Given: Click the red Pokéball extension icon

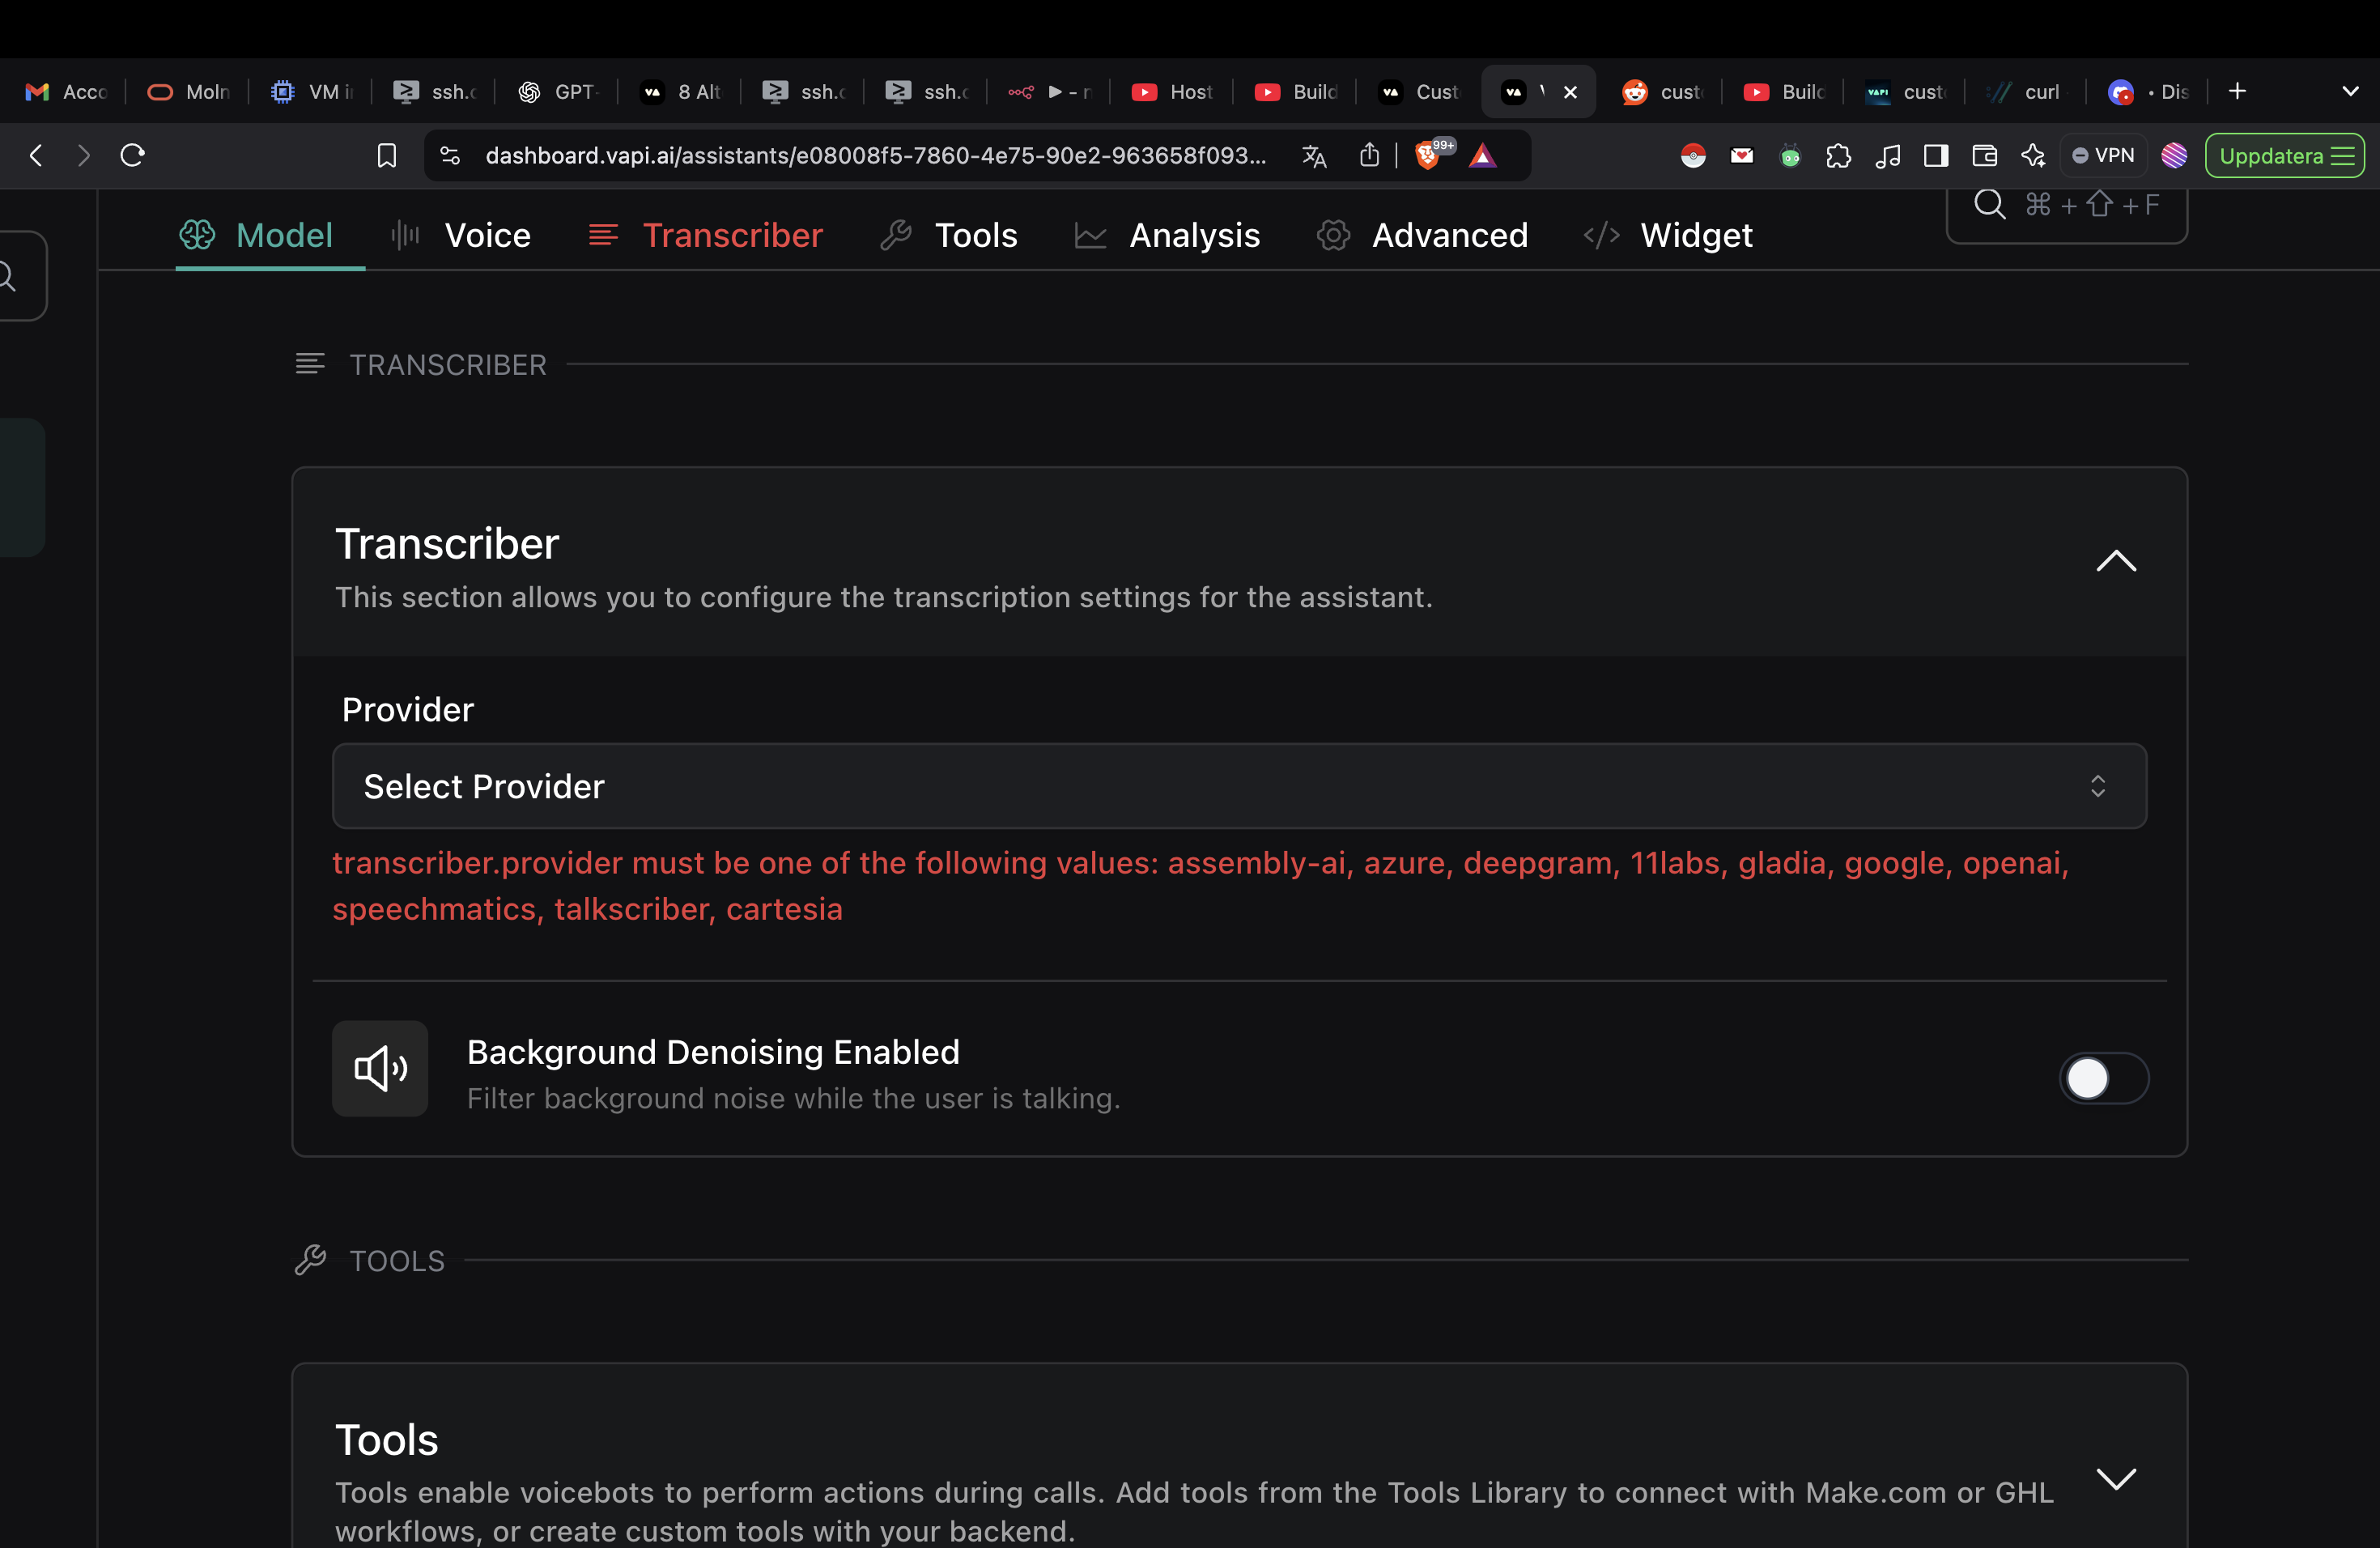Looking at the screenshot, I should [x=1693, y=155].
